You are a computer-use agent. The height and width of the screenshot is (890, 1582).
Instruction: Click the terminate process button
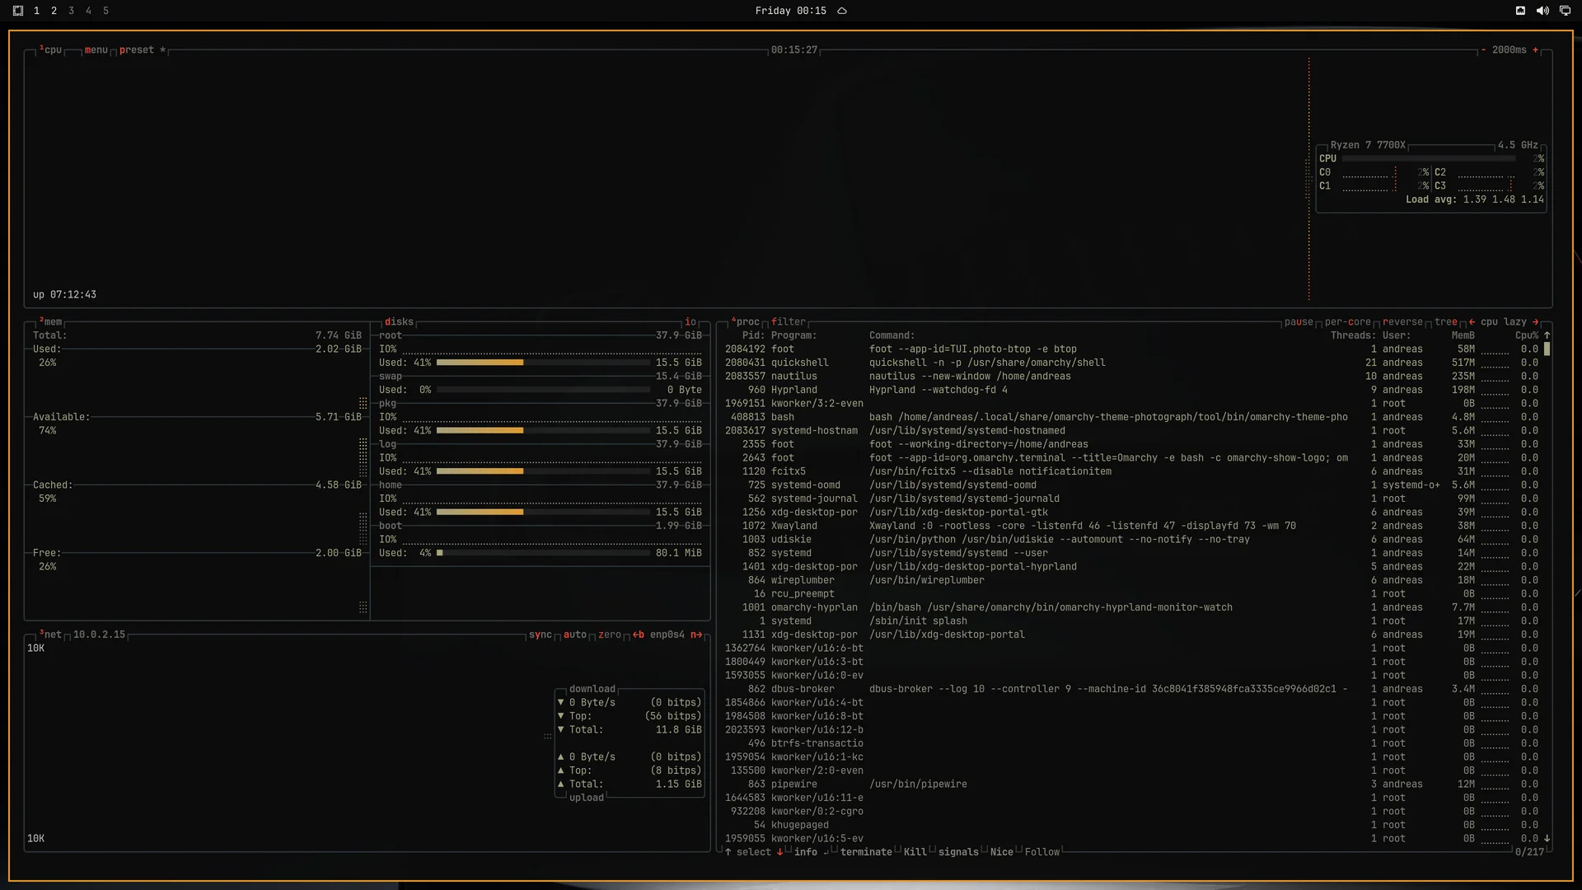[866, 852]
